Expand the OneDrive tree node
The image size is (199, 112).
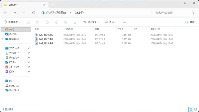(x=3, y=39)
